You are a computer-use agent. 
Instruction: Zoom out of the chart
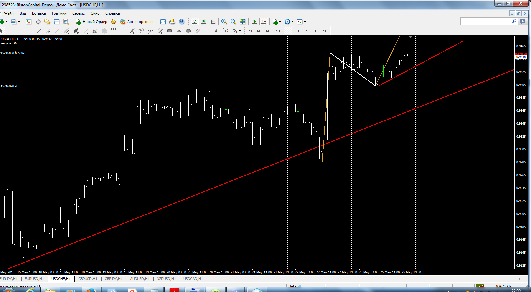pos(233,22)
